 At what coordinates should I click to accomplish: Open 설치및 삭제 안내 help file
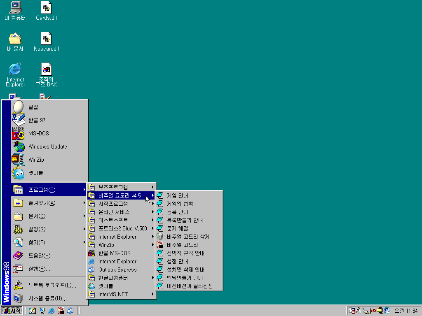pyautogui.click(x=189, y=270)
